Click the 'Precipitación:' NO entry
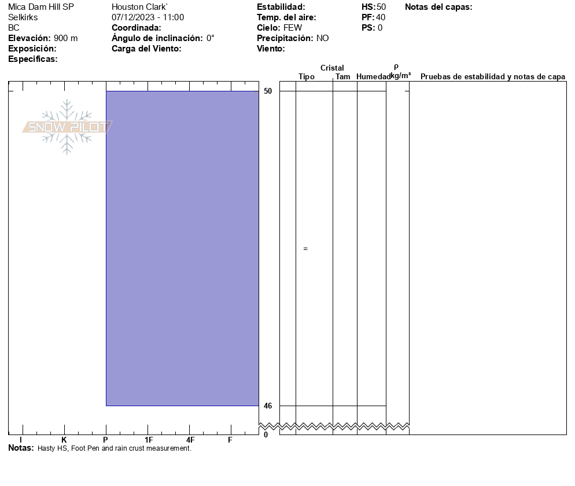 pos(293,38)
